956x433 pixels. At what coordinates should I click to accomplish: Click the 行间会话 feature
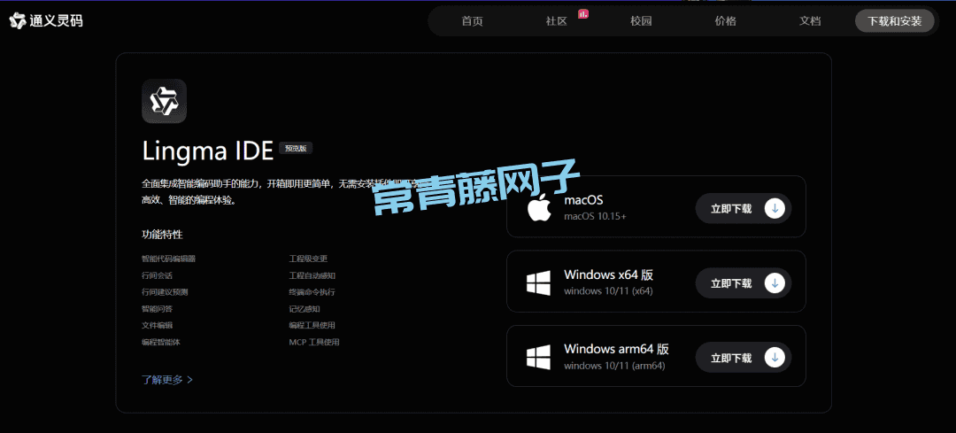point(157,275)
